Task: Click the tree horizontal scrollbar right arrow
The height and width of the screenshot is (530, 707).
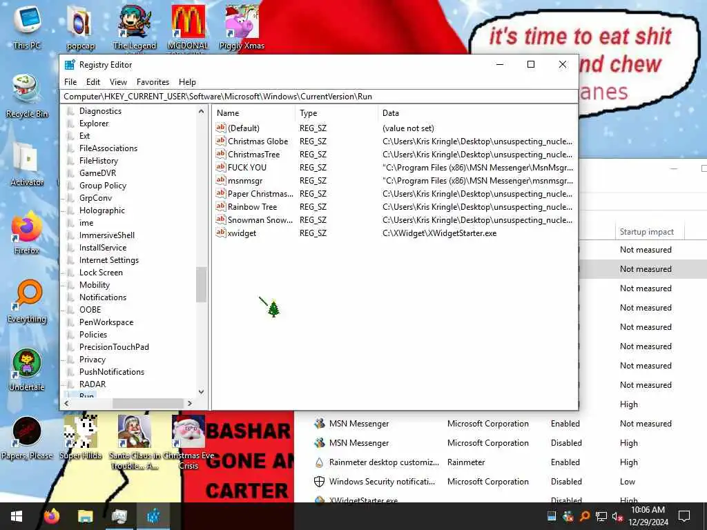Action: [190, 403]
